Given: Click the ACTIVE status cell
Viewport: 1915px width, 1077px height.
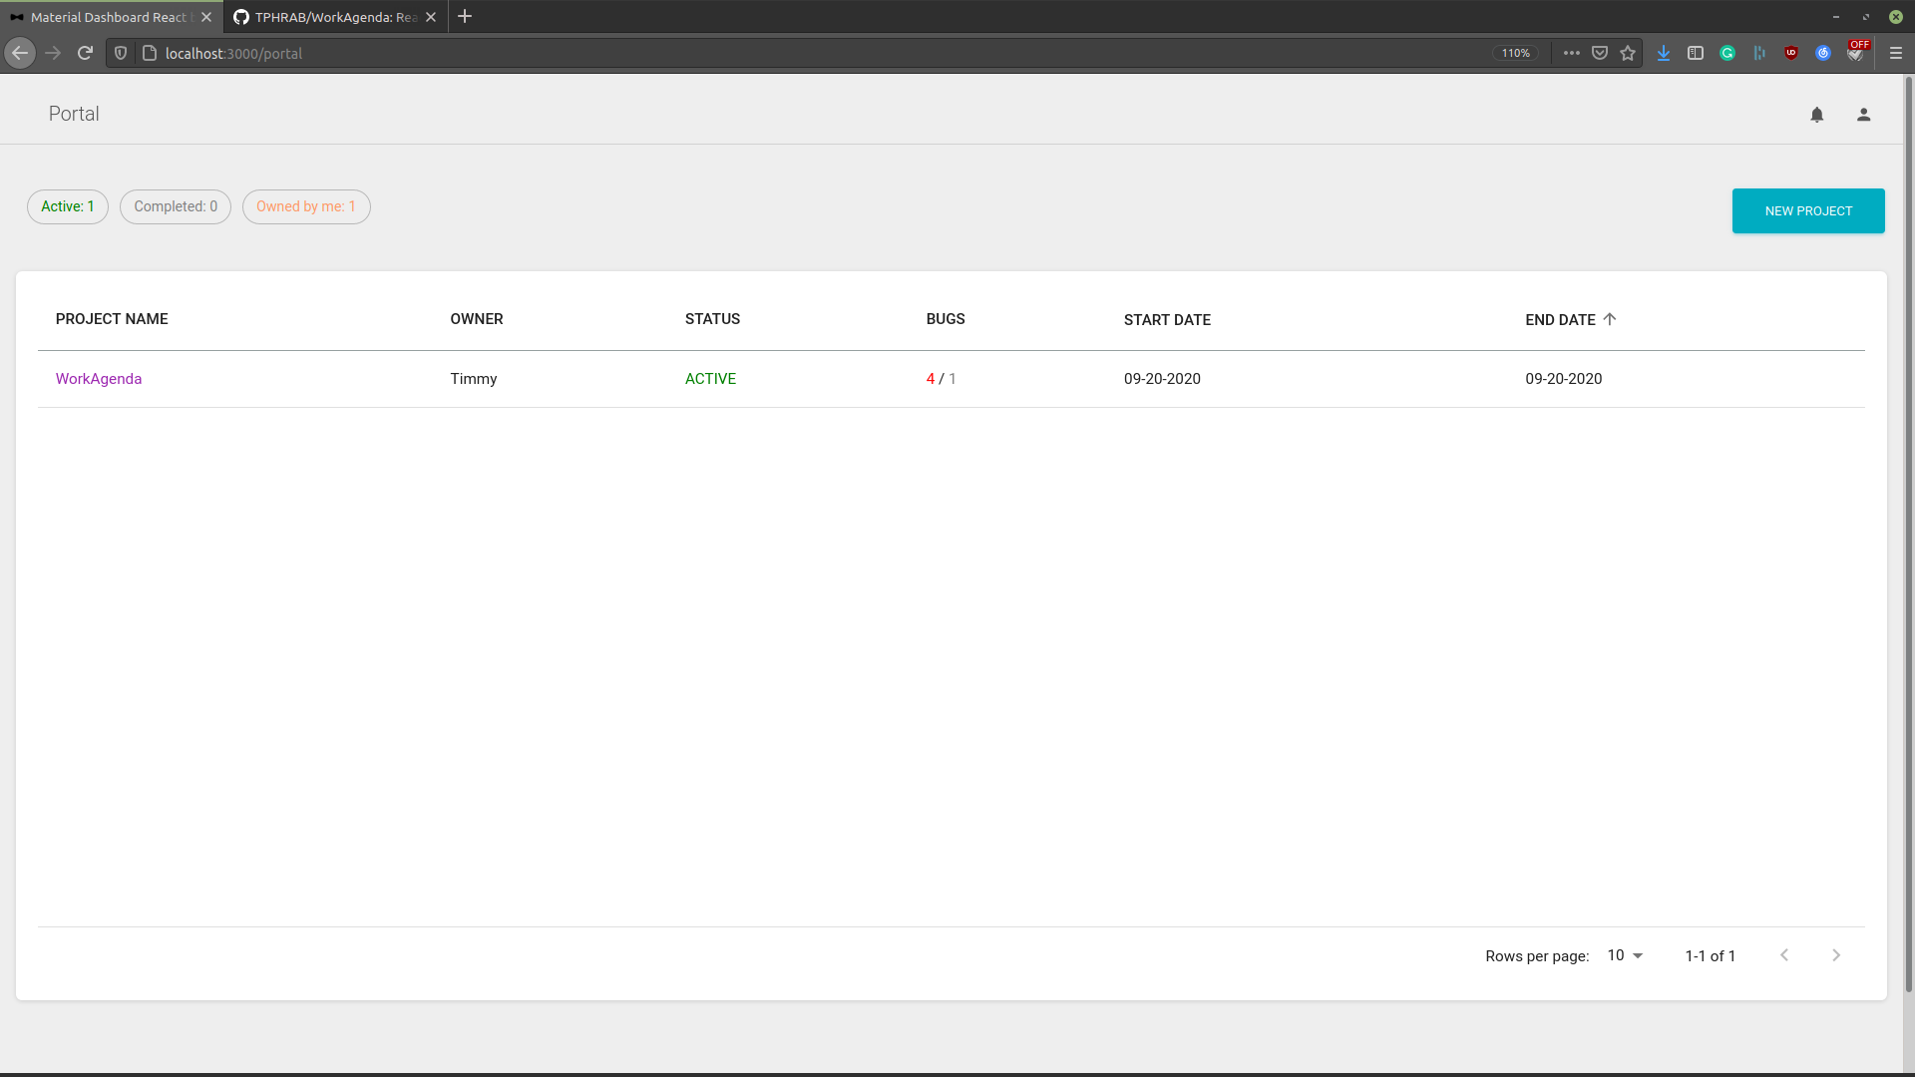Looking at the screenshot, I should pyautogui.click(x=710, y=379).
